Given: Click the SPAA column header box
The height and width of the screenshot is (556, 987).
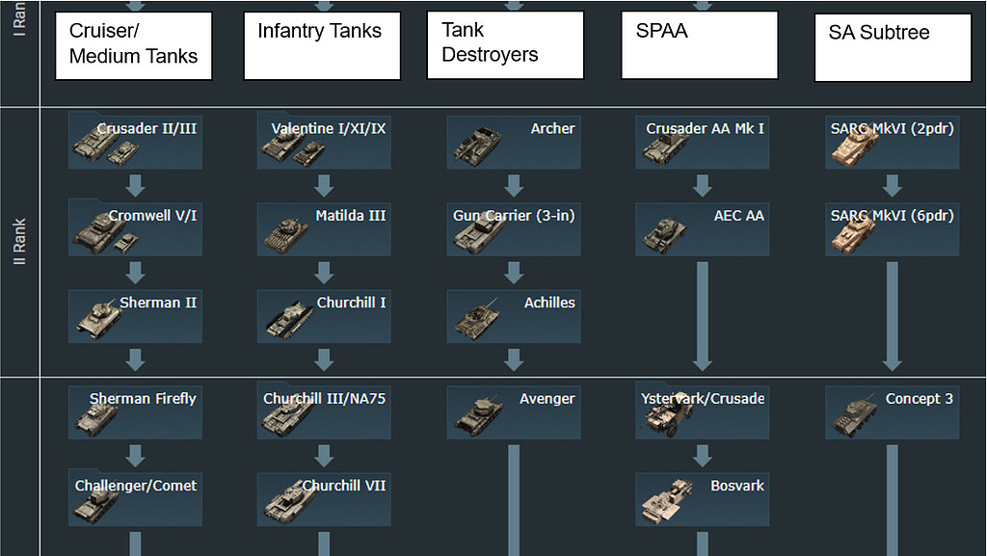Looking at the screenshot, I should 699,44.
